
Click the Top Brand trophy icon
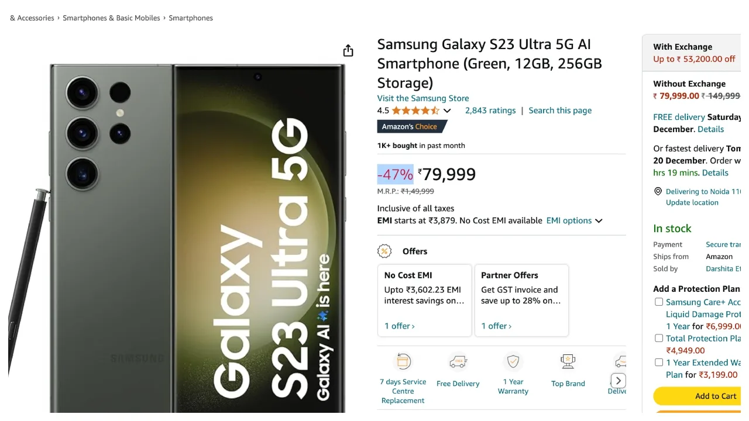click(x=568, y=362)
